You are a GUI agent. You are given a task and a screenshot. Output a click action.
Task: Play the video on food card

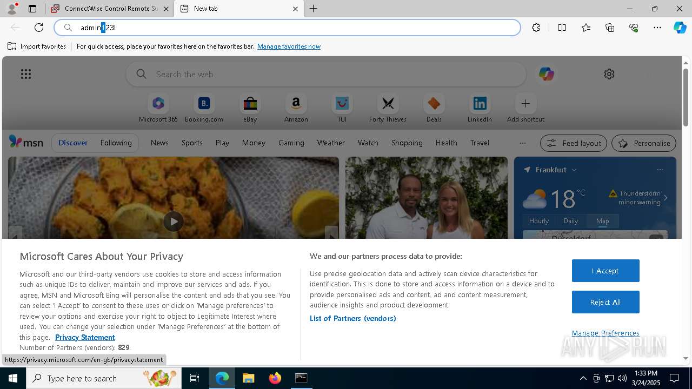click(x=174, y=221)
